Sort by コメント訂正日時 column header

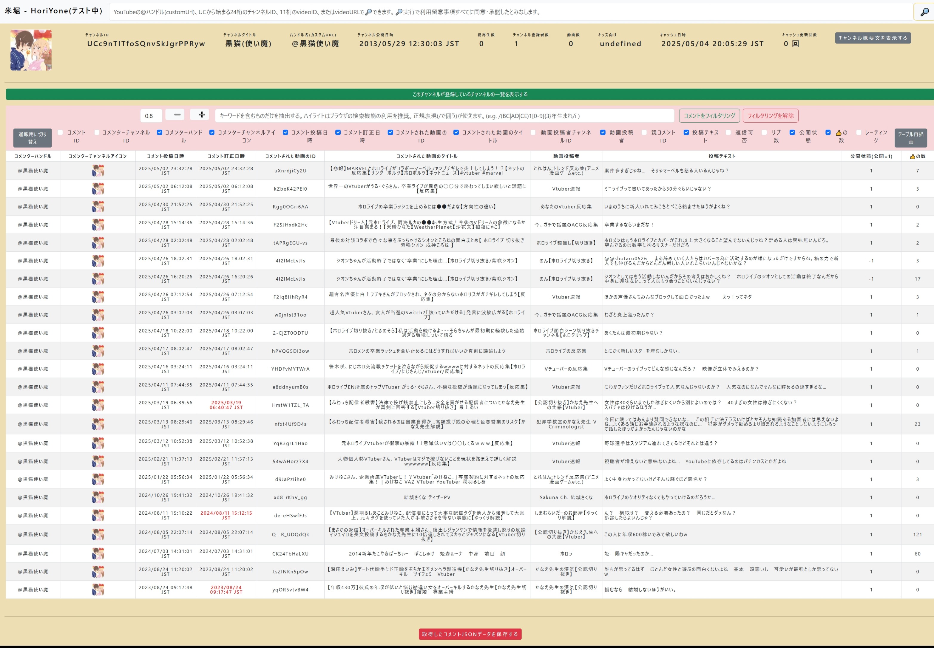[226, 156]
